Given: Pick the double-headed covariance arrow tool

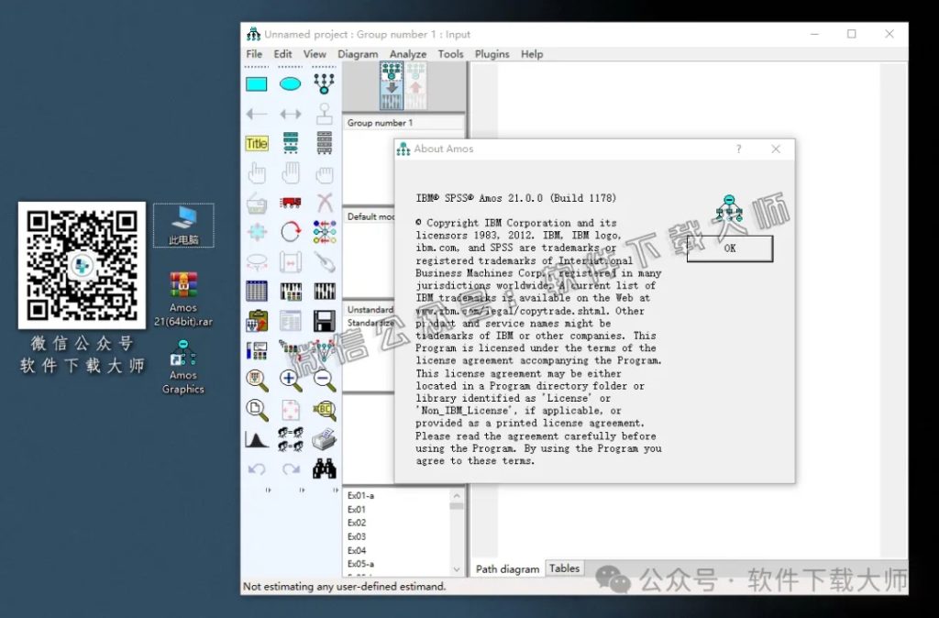Looking at the screenshot, I should (292, 114).
